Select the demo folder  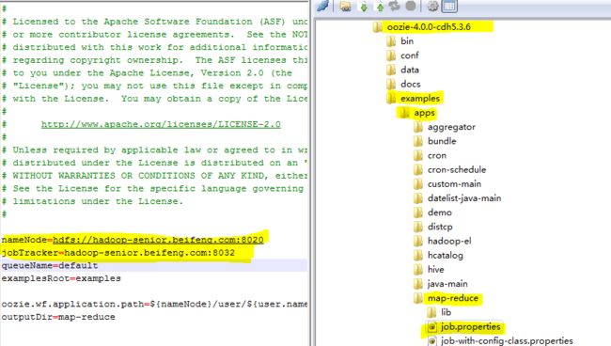pyautogui.click(x=440, y=212)
